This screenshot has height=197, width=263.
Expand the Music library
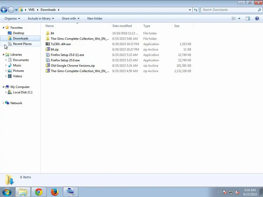pyautogui.click(x=6, y=65)
